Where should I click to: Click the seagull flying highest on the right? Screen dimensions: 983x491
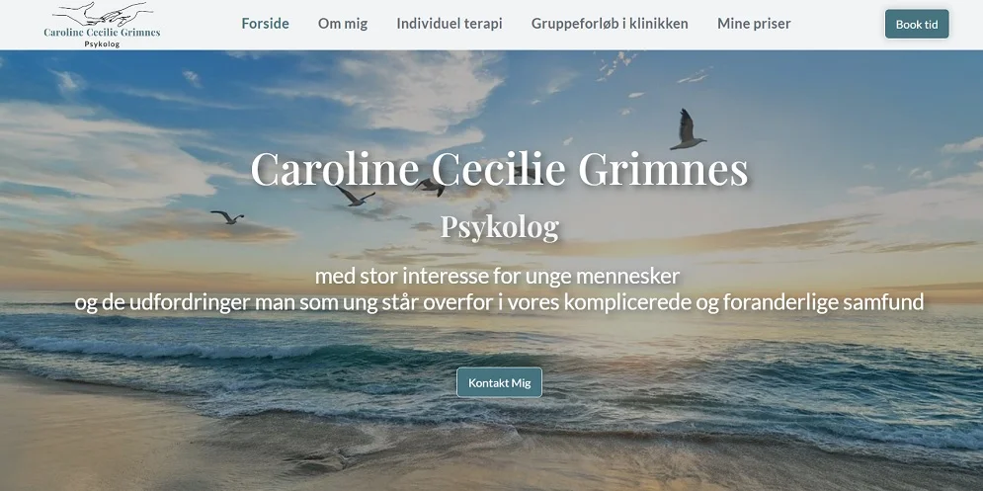[x=687, y=129]
